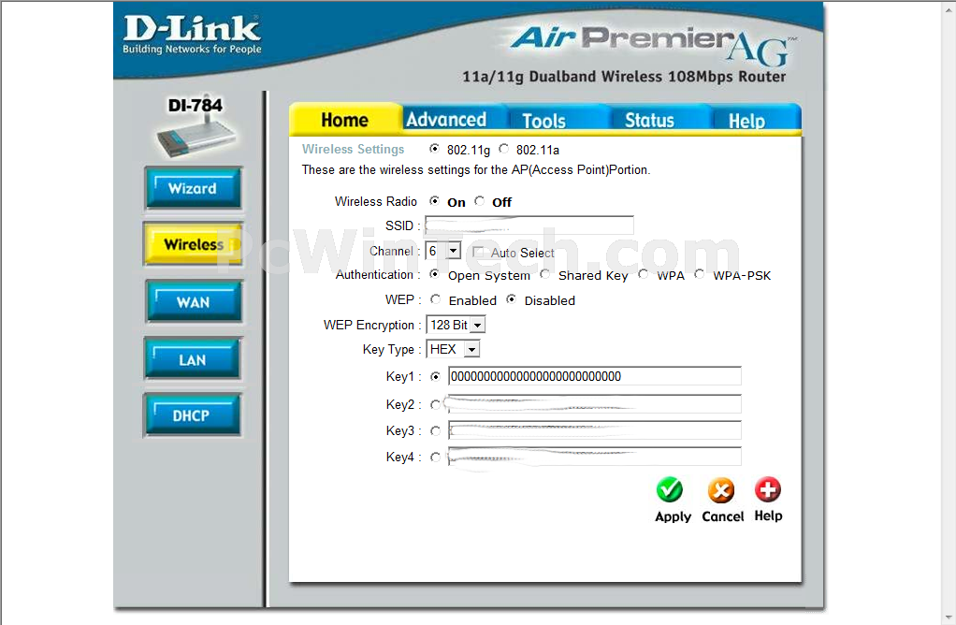Select Key4 as the active key
This screenshot has height=625, width=956.
click(435, 458)
